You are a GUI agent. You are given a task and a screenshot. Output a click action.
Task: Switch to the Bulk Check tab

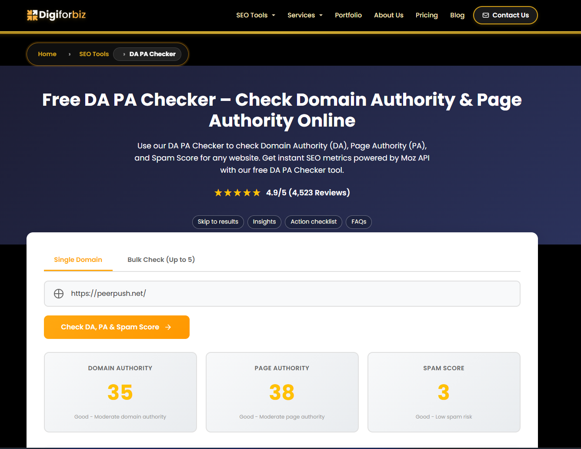point(161,259)
